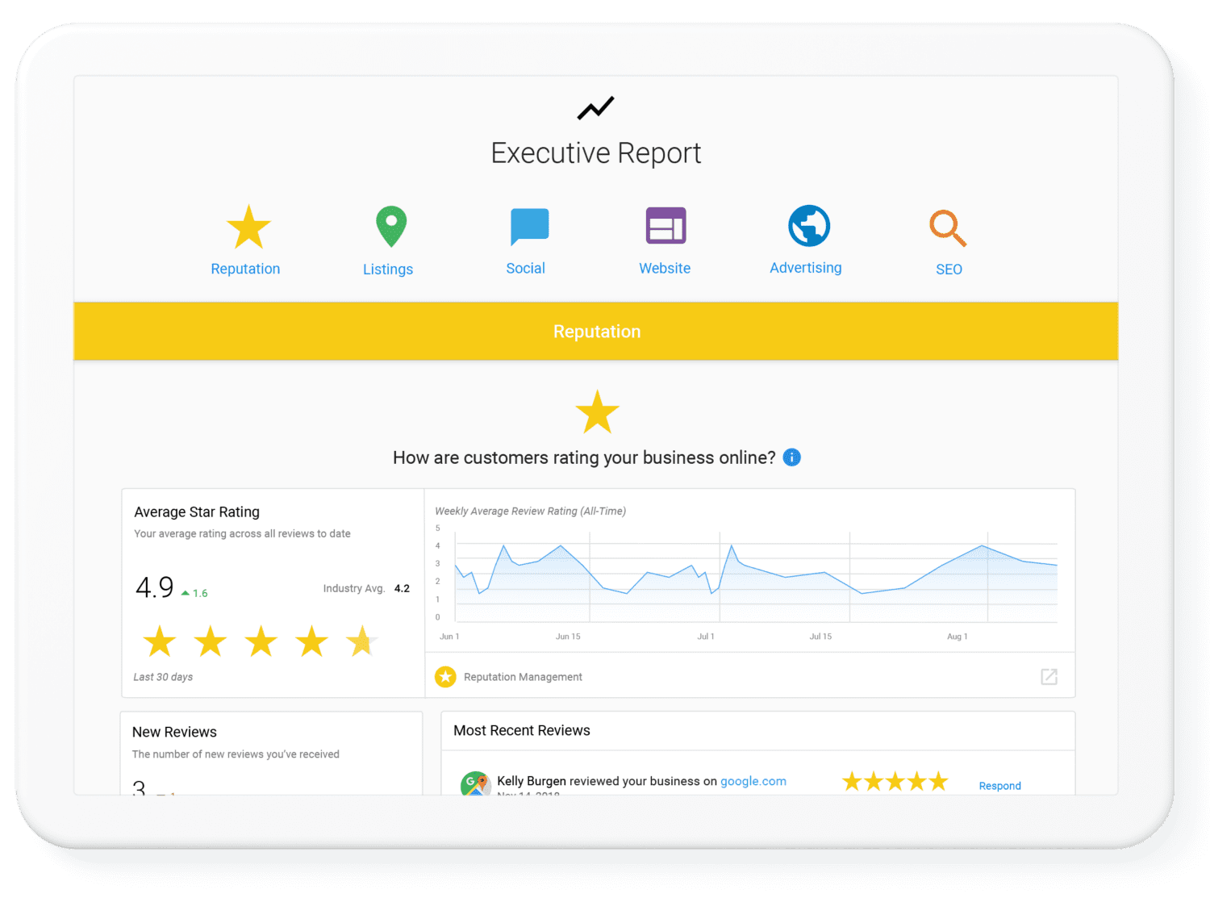Jump to the Listings section label
This screenshot has width=1210, height=898.
388,269
